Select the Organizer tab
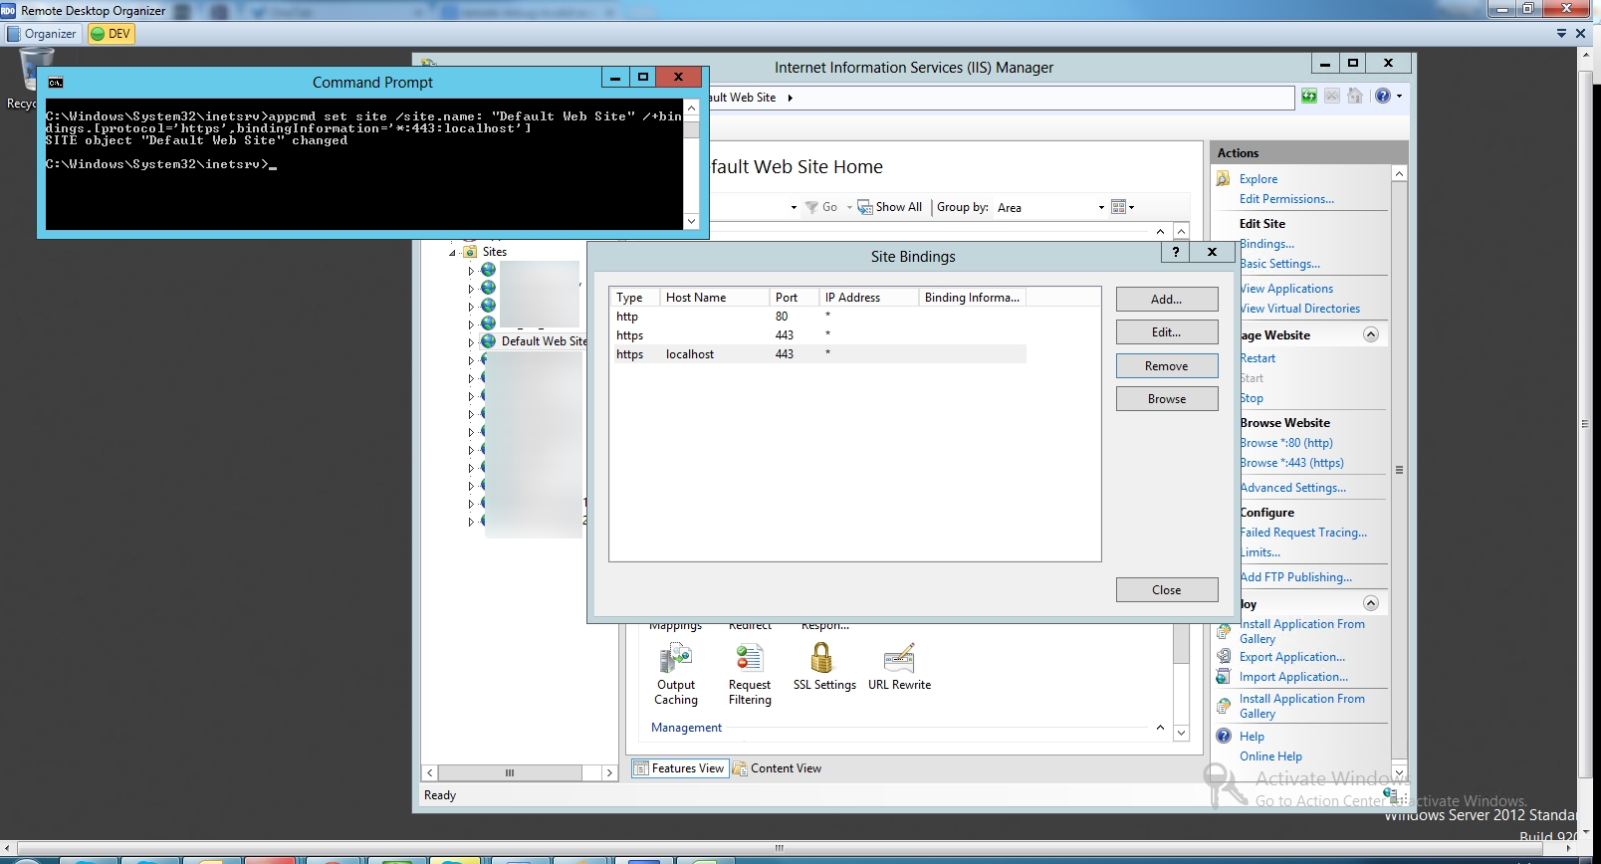 click(x=42, y=34)
